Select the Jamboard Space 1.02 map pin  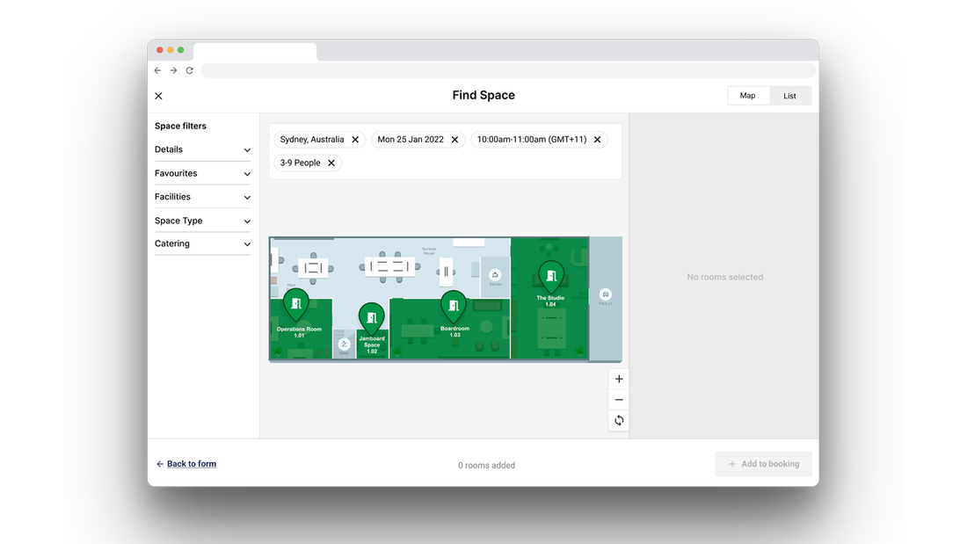[x=371, y=316]
